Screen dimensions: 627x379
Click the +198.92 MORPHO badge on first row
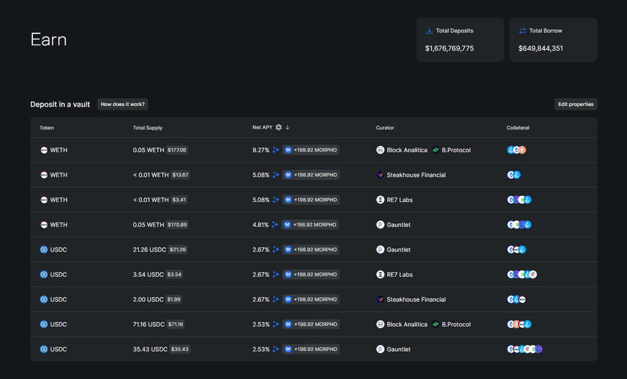click(x=312, y=150)
